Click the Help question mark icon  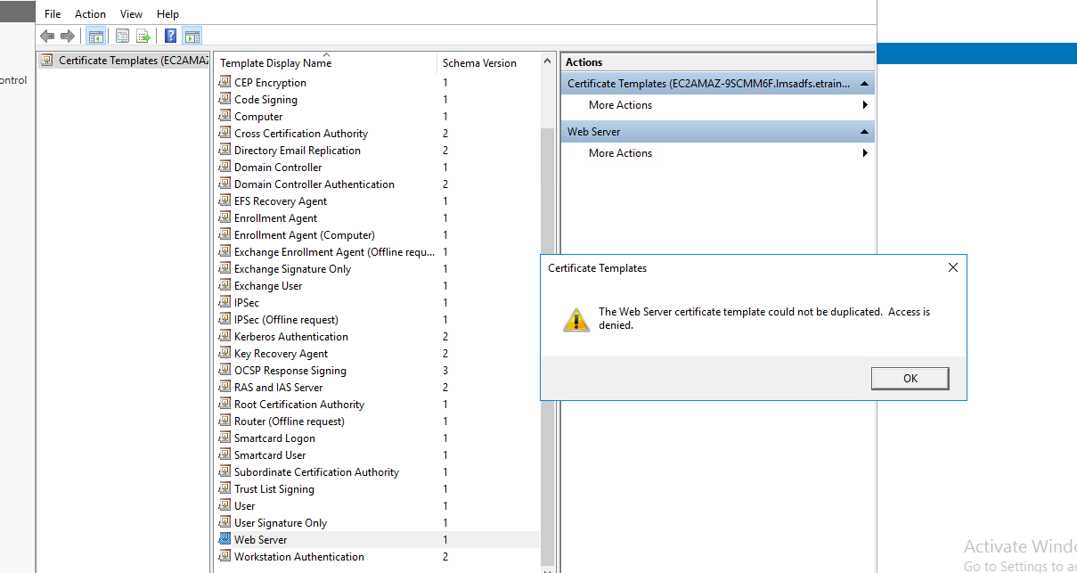coord(169,36)
